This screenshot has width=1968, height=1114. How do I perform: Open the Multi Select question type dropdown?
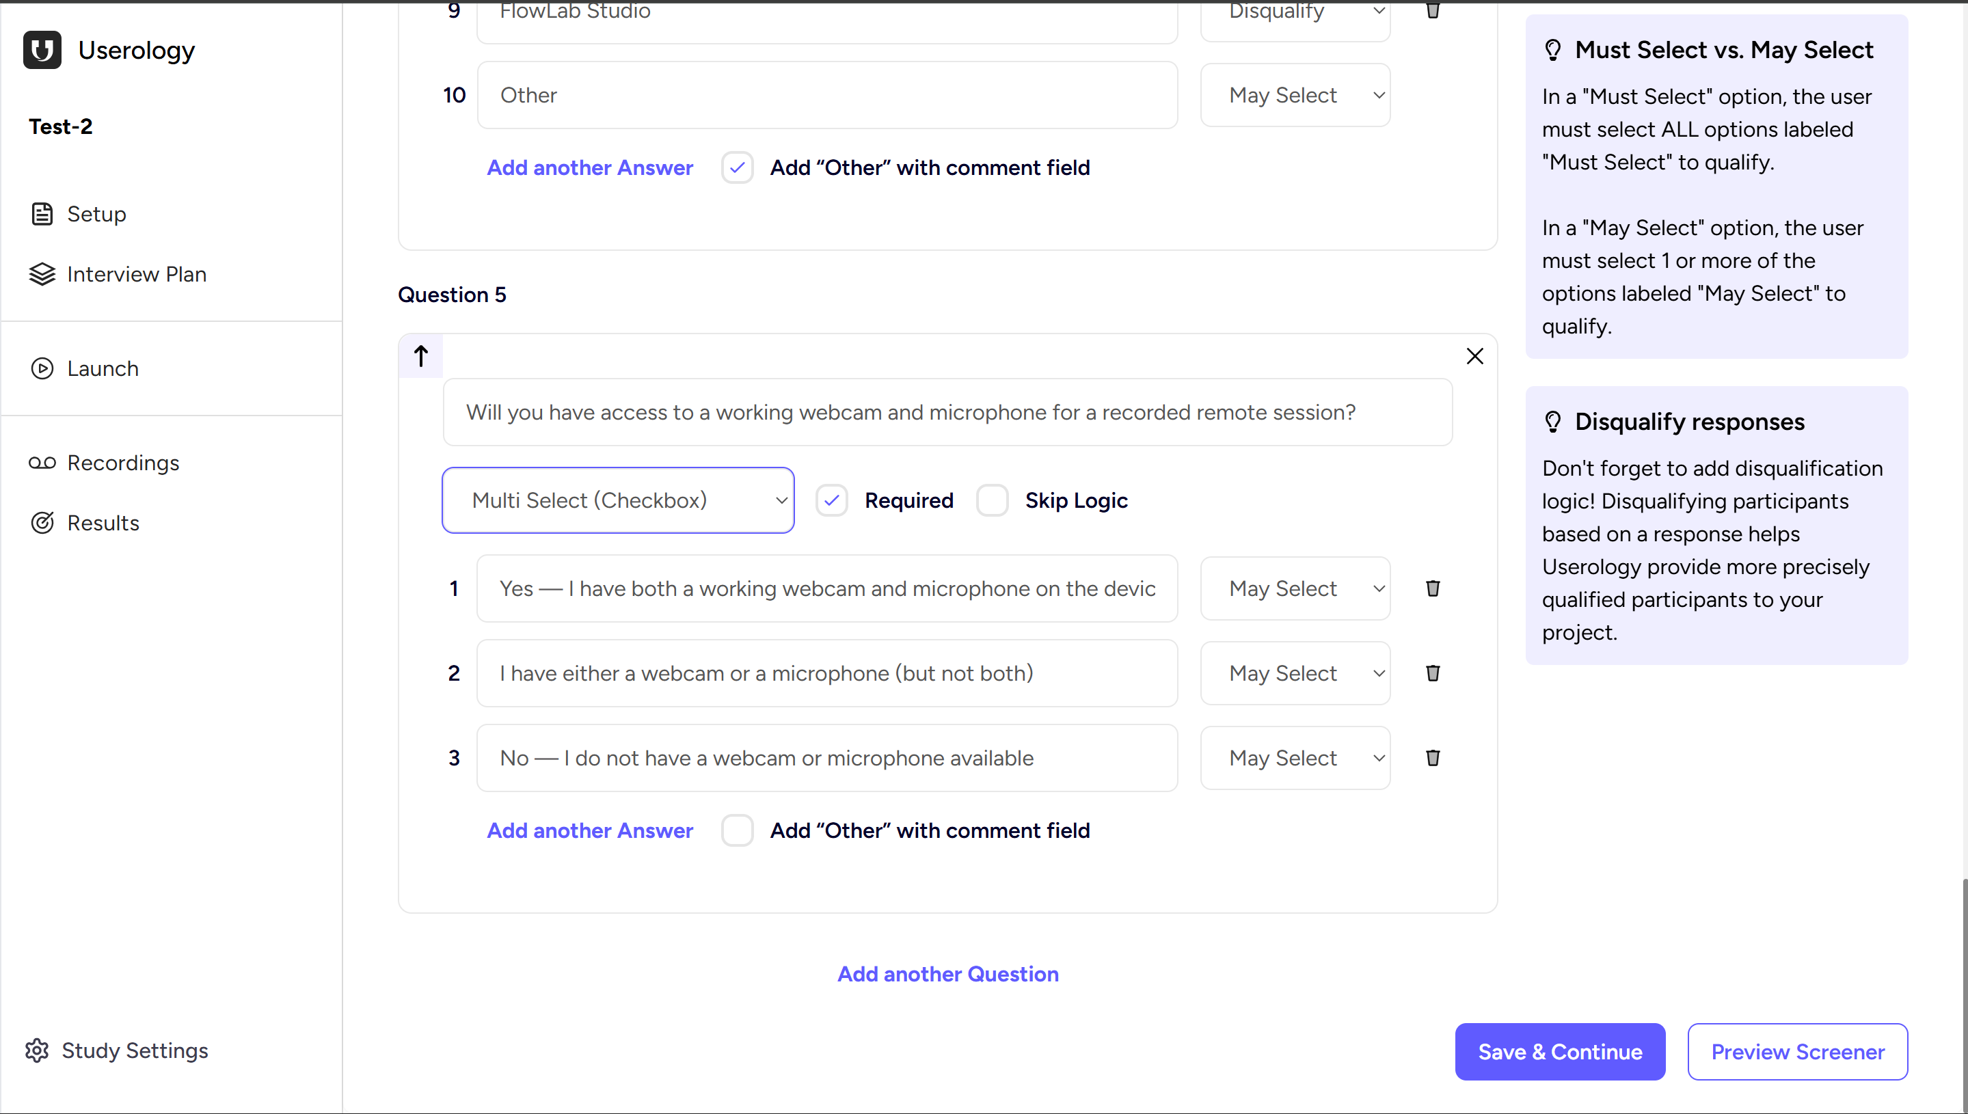point(617,500)
